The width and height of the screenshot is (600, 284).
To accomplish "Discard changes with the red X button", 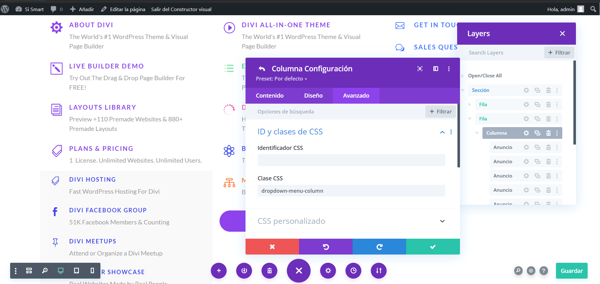I will [x=272, y=247].
